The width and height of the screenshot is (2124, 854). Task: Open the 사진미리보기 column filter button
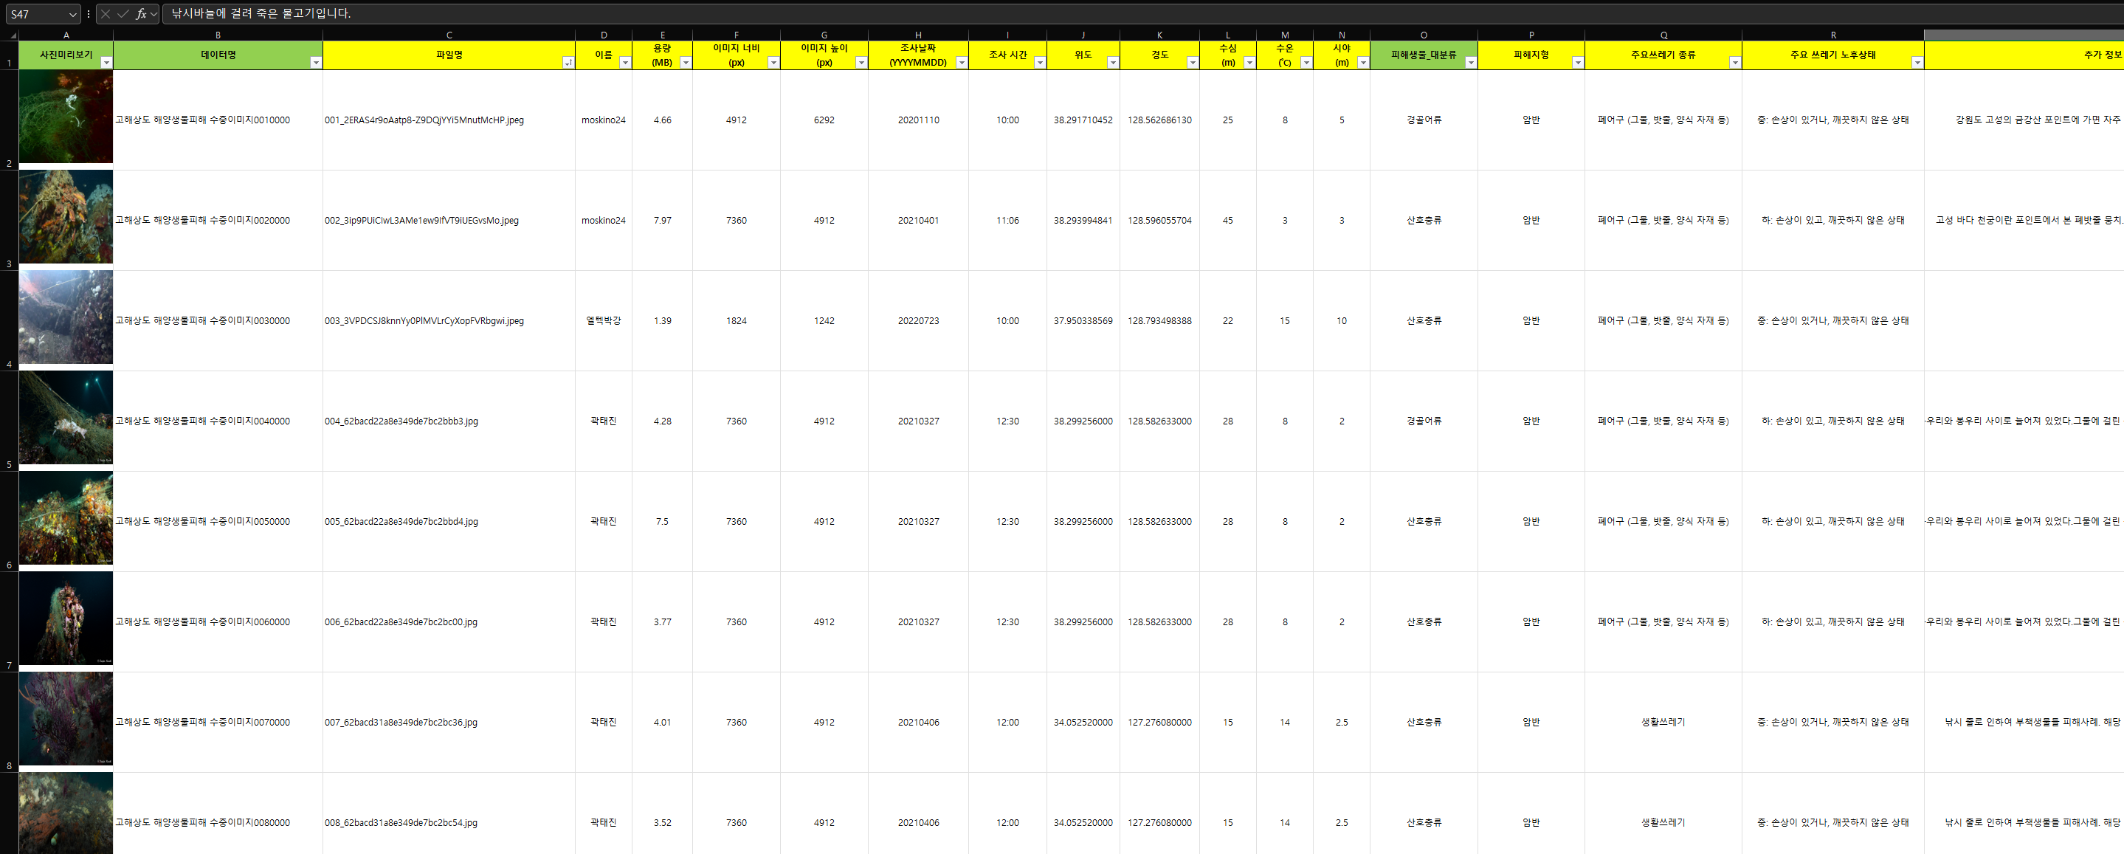[x=106, y=63]
